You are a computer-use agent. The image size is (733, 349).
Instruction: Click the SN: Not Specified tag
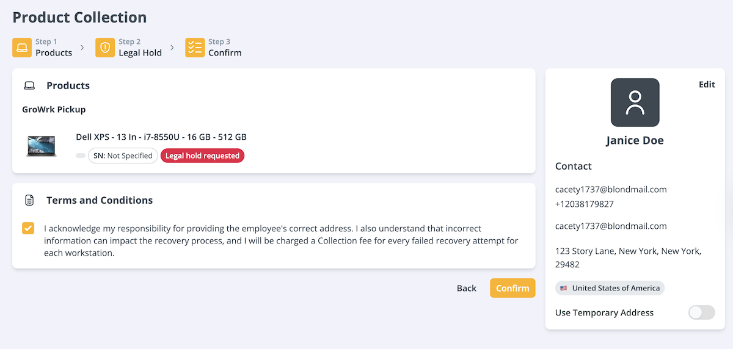(123, 156)
